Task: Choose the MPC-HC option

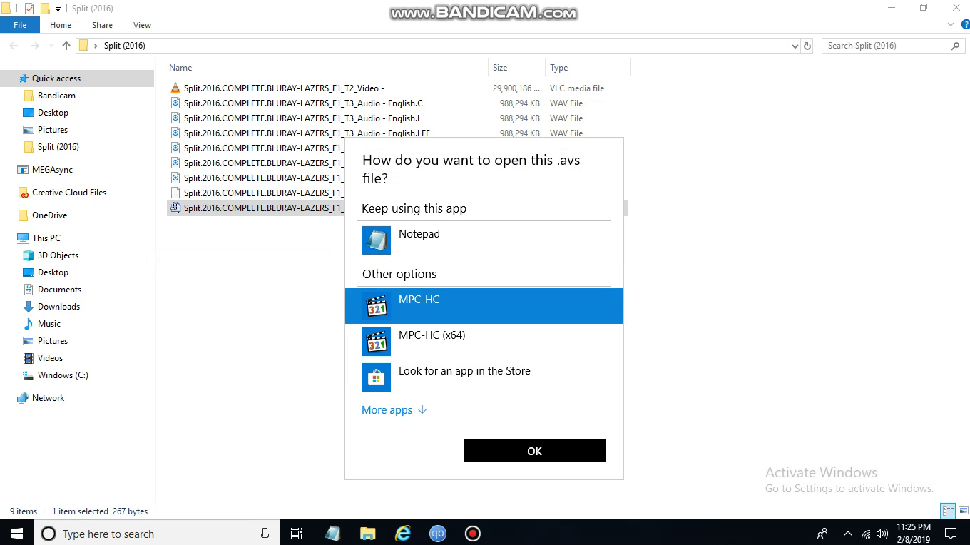Action: pyautogui.click(x=484, y=306)
